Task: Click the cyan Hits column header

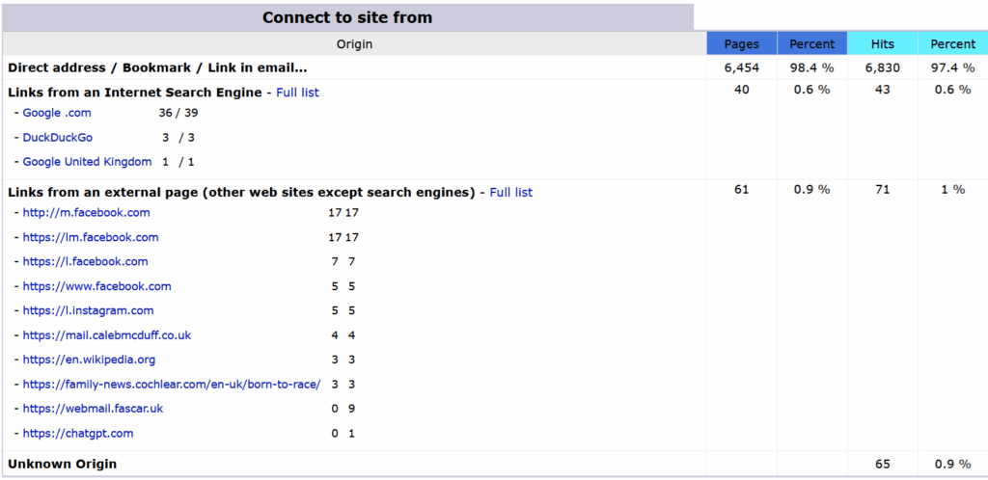Action: tap(882, 44)
